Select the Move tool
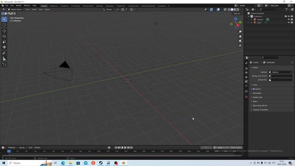The image size is (295, 166). click(x=4, y=31)
